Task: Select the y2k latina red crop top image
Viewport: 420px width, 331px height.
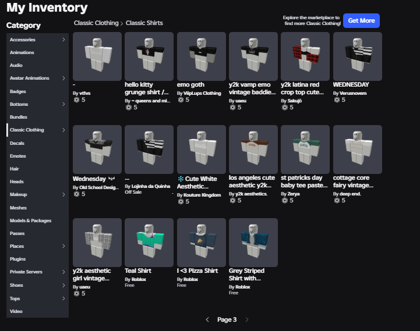Action: click(305, 56)
